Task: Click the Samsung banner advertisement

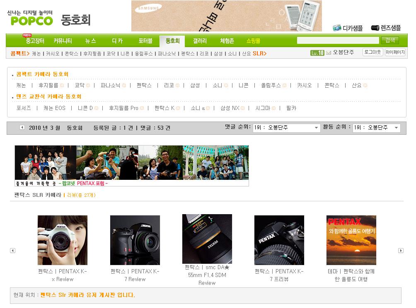Action: (226, 16)
